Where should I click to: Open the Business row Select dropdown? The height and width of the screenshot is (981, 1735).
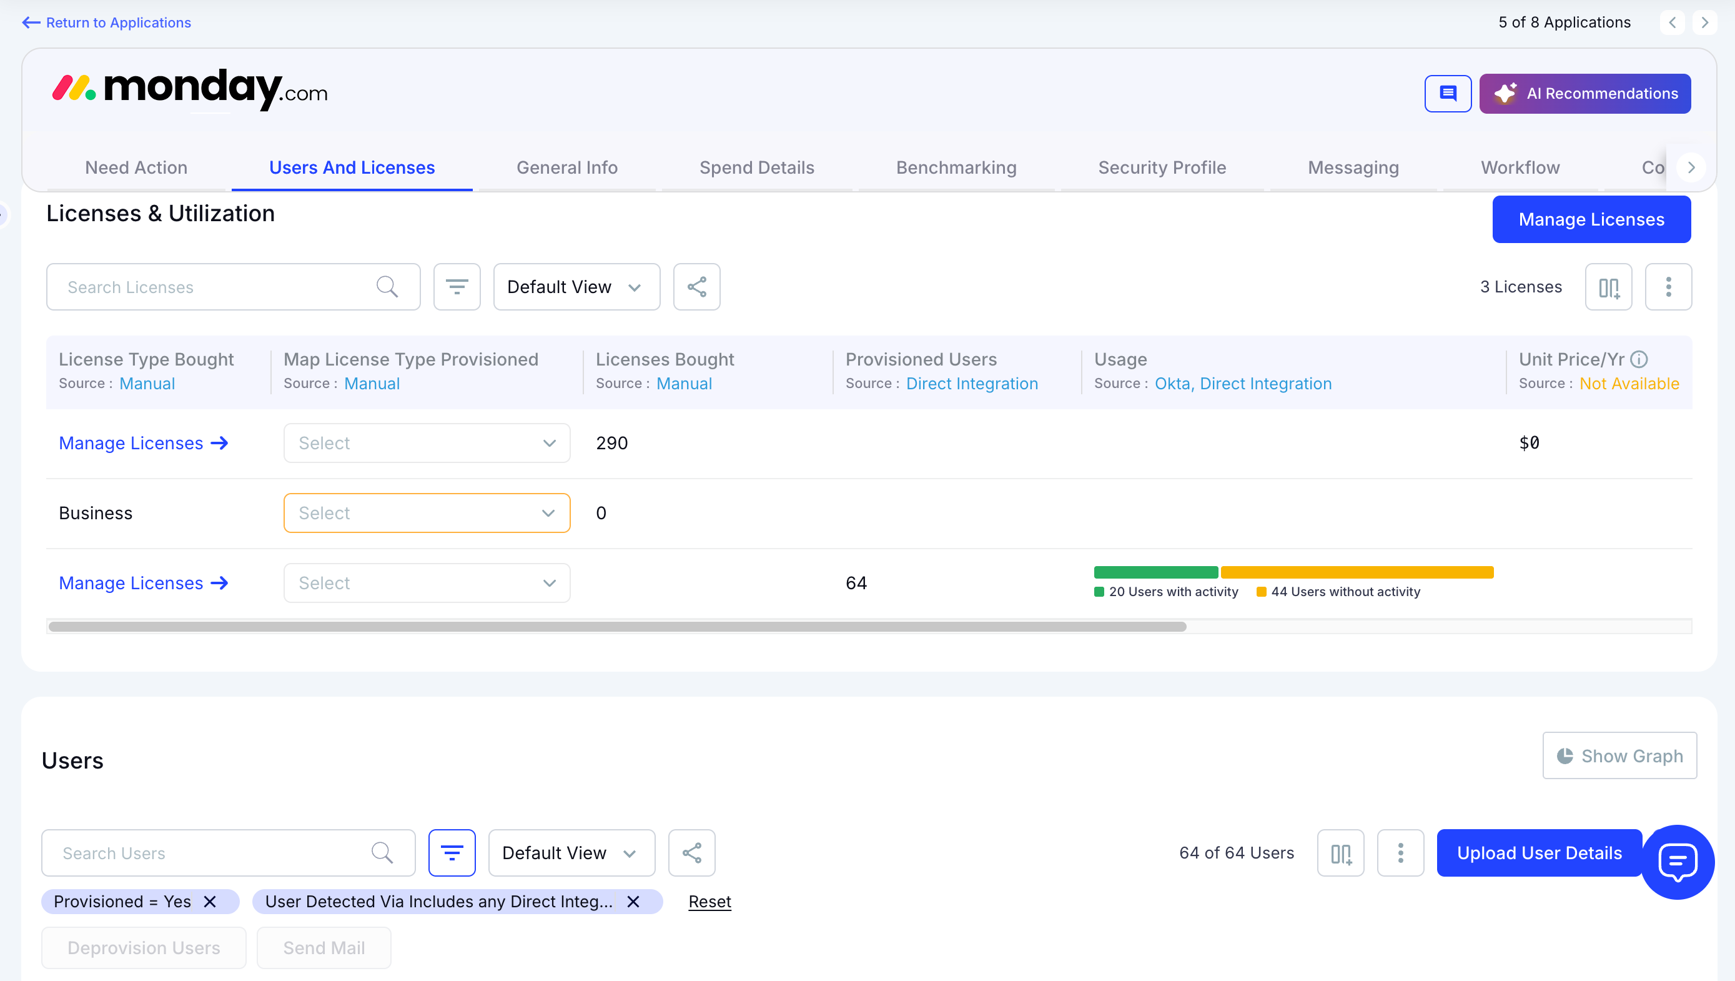(x=427, y=514)
